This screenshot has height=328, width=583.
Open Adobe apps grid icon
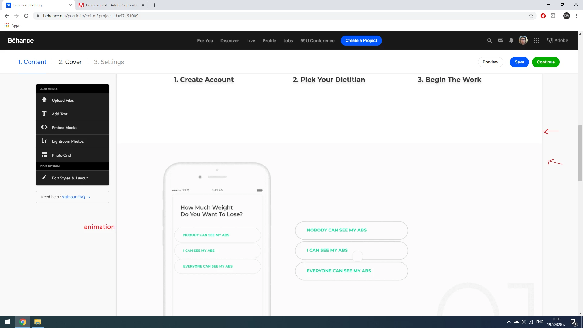click(x=537, y=40)
